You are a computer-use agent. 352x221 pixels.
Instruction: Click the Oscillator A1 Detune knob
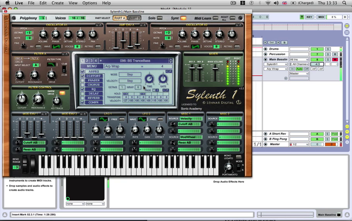pyautogui.click(x=68, y=35)
